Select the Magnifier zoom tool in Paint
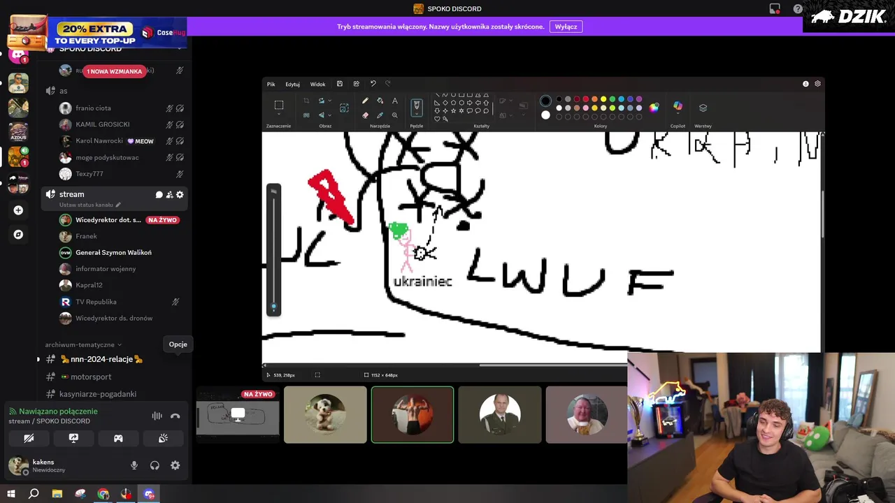Viewport: 895px width, 503px height. 394,115
